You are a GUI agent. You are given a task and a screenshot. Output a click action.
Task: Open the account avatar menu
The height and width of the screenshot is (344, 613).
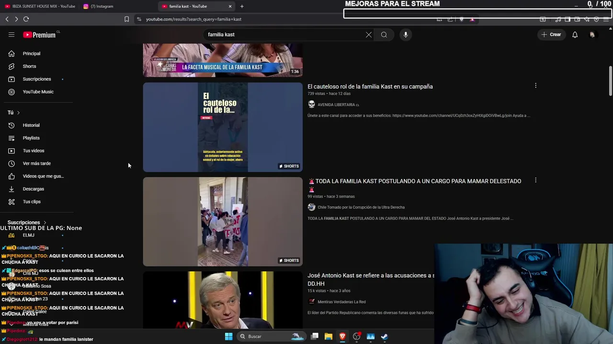point(592,34)
